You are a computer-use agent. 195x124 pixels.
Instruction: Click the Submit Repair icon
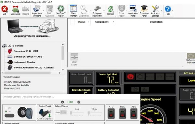(x=122, y=11)
